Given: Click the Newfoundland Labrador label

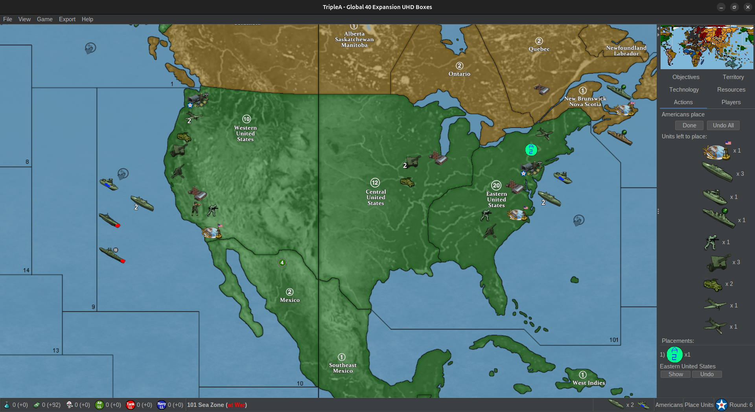Looking at the screenshot, I should tap(626, 51).
